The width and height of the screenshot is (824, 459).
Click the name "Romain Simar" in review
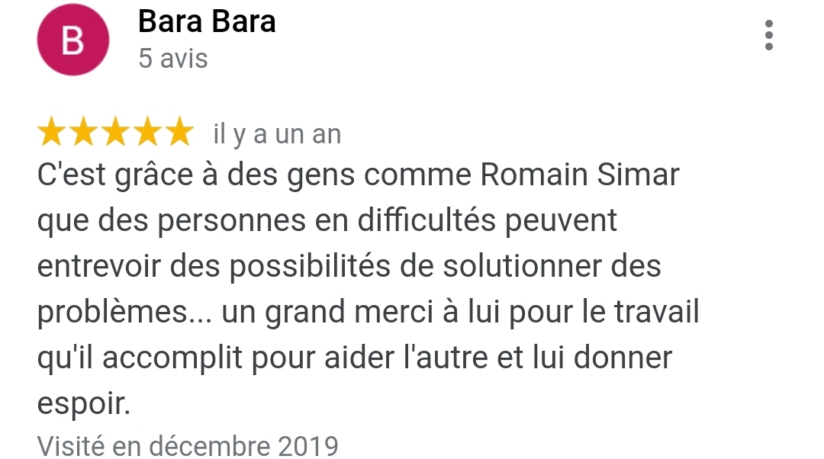[579, 176]
